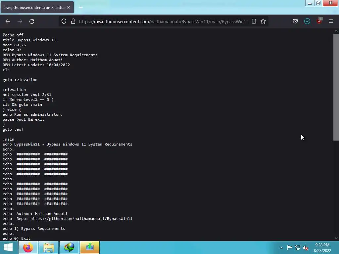
Task: Click 'REM Author: Haitham Aouati' line
Action: [x=33, y=60]
